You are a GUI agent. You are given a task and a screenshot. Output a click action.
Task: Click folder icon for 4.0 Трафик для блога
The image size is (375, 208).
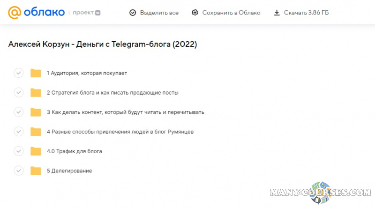pos(36,151)
